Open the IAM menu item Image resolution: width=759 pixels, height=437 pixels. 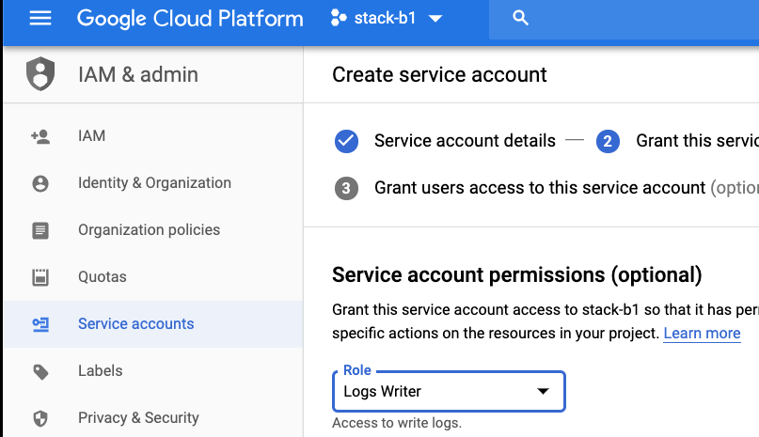coord(91,136)
